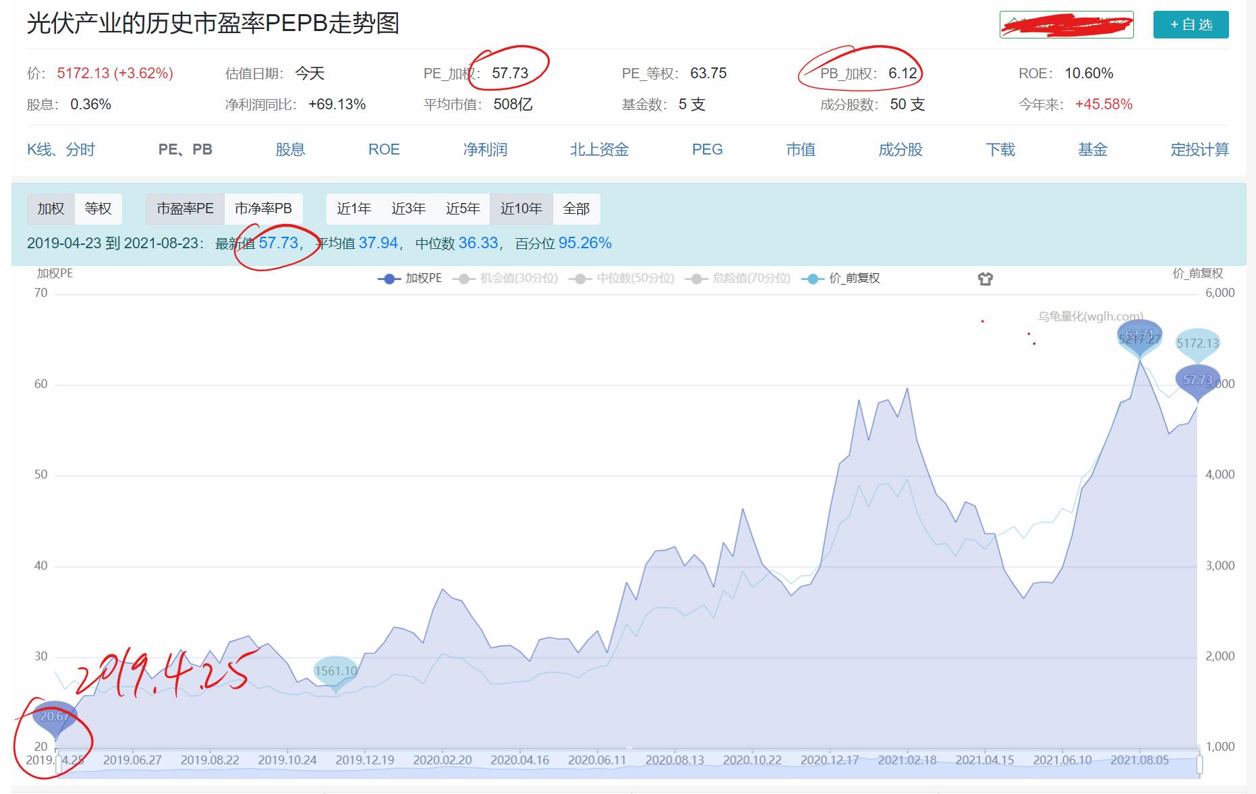Switch weighting to 等权

tap(99, 208)
